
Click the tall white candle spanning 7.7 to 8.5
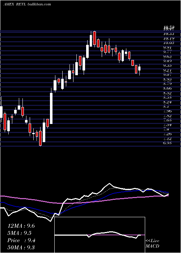tap(51, 108)
